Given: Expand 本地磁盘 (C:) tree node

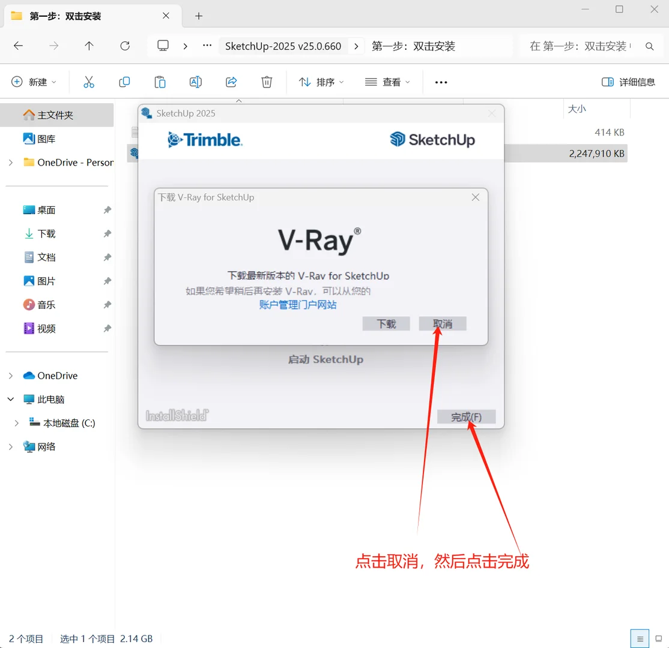Looking at the screenshot, I should click(16, 423).
